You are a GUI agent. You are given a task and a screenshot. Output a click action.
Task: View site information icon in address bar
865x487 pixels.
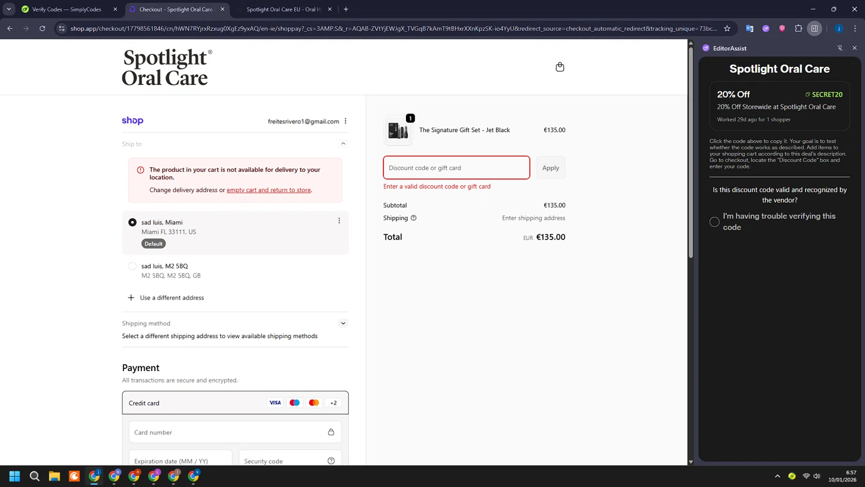click(x=62, y=28)
